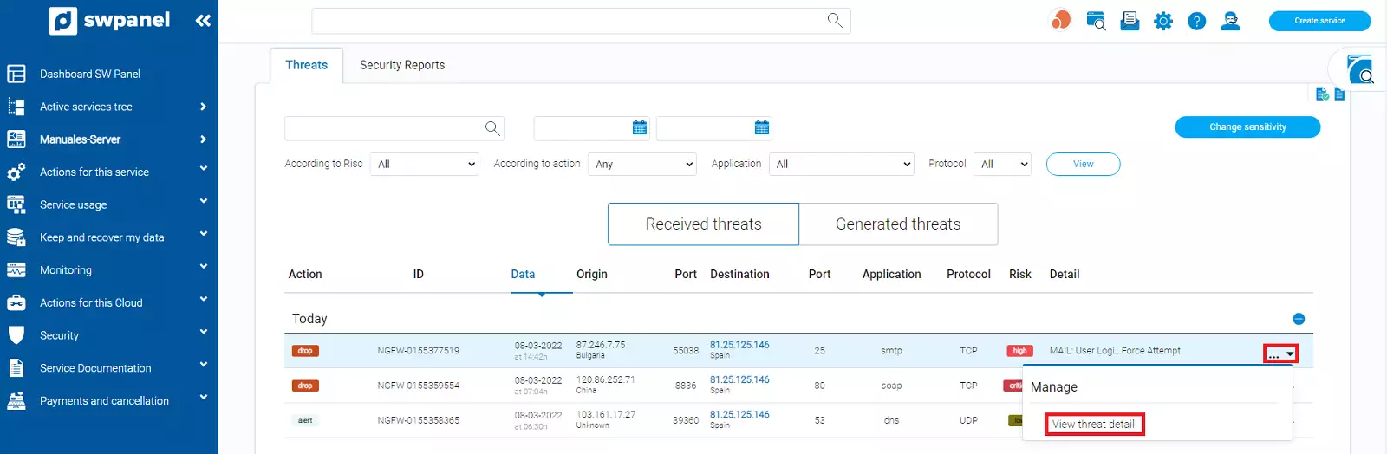Open the According to action dropdown
The image size is (1387, 454).
click(x=641, y=165)
